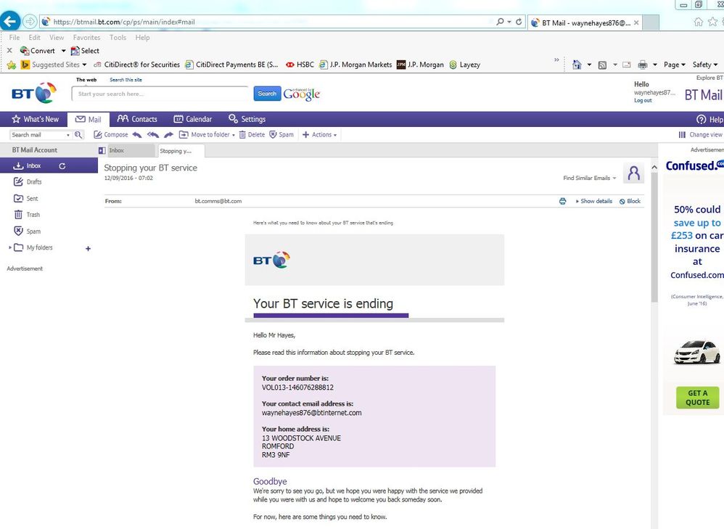Viewport: 724px width, 529px height.
Task: Click the web search input field
Action: (160, 94)
